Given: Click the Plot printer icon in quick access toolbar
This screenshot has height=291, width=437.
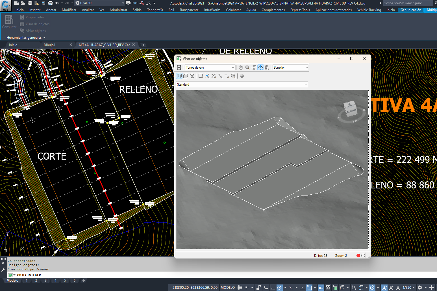Looking at the screenshot, I should click(x=50, y=3).
